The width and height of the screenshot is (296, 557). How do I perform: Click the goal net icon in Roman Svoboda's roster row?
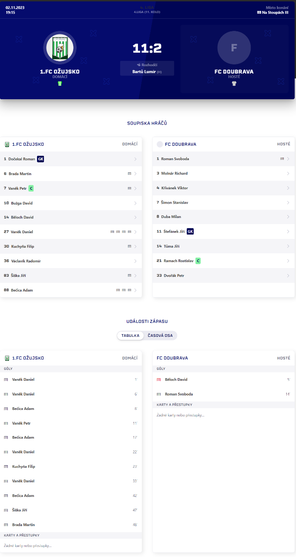click(x=282, y=159)
